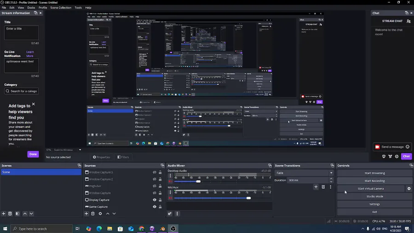Click Start Recording
The height and width of the screenshot is (233, 414).
click(x=374, y=181)
